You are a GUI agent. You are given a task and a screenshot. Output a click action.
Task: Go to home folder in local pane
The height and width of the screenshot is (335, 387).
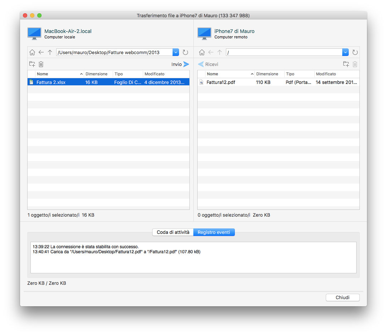tap(32, 52)
